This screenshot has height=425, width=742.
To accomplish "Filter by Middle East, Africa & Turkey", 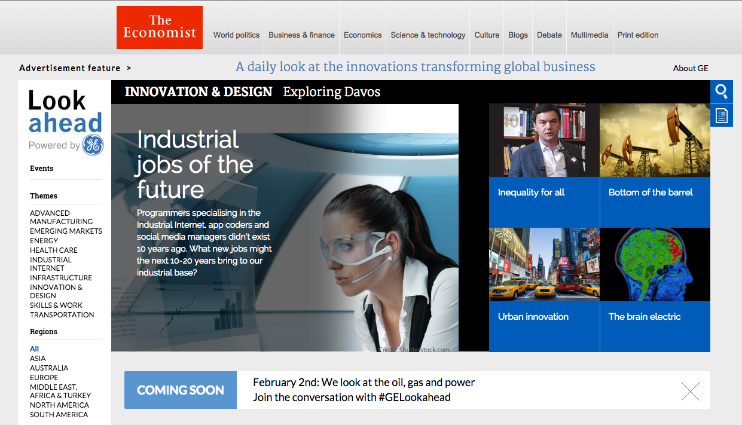I will [x=60, y=391].
